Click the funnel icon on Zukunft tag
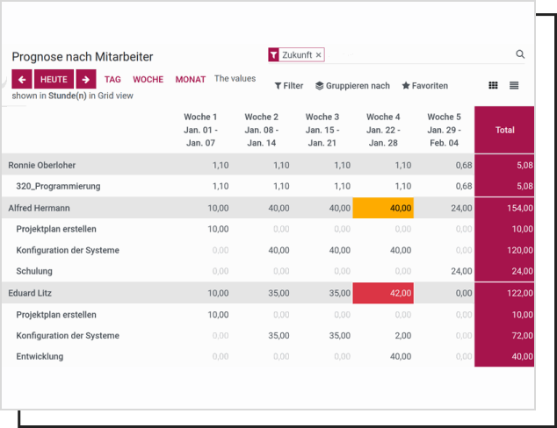This screenshot has width=557, height=428. point(274,54)
